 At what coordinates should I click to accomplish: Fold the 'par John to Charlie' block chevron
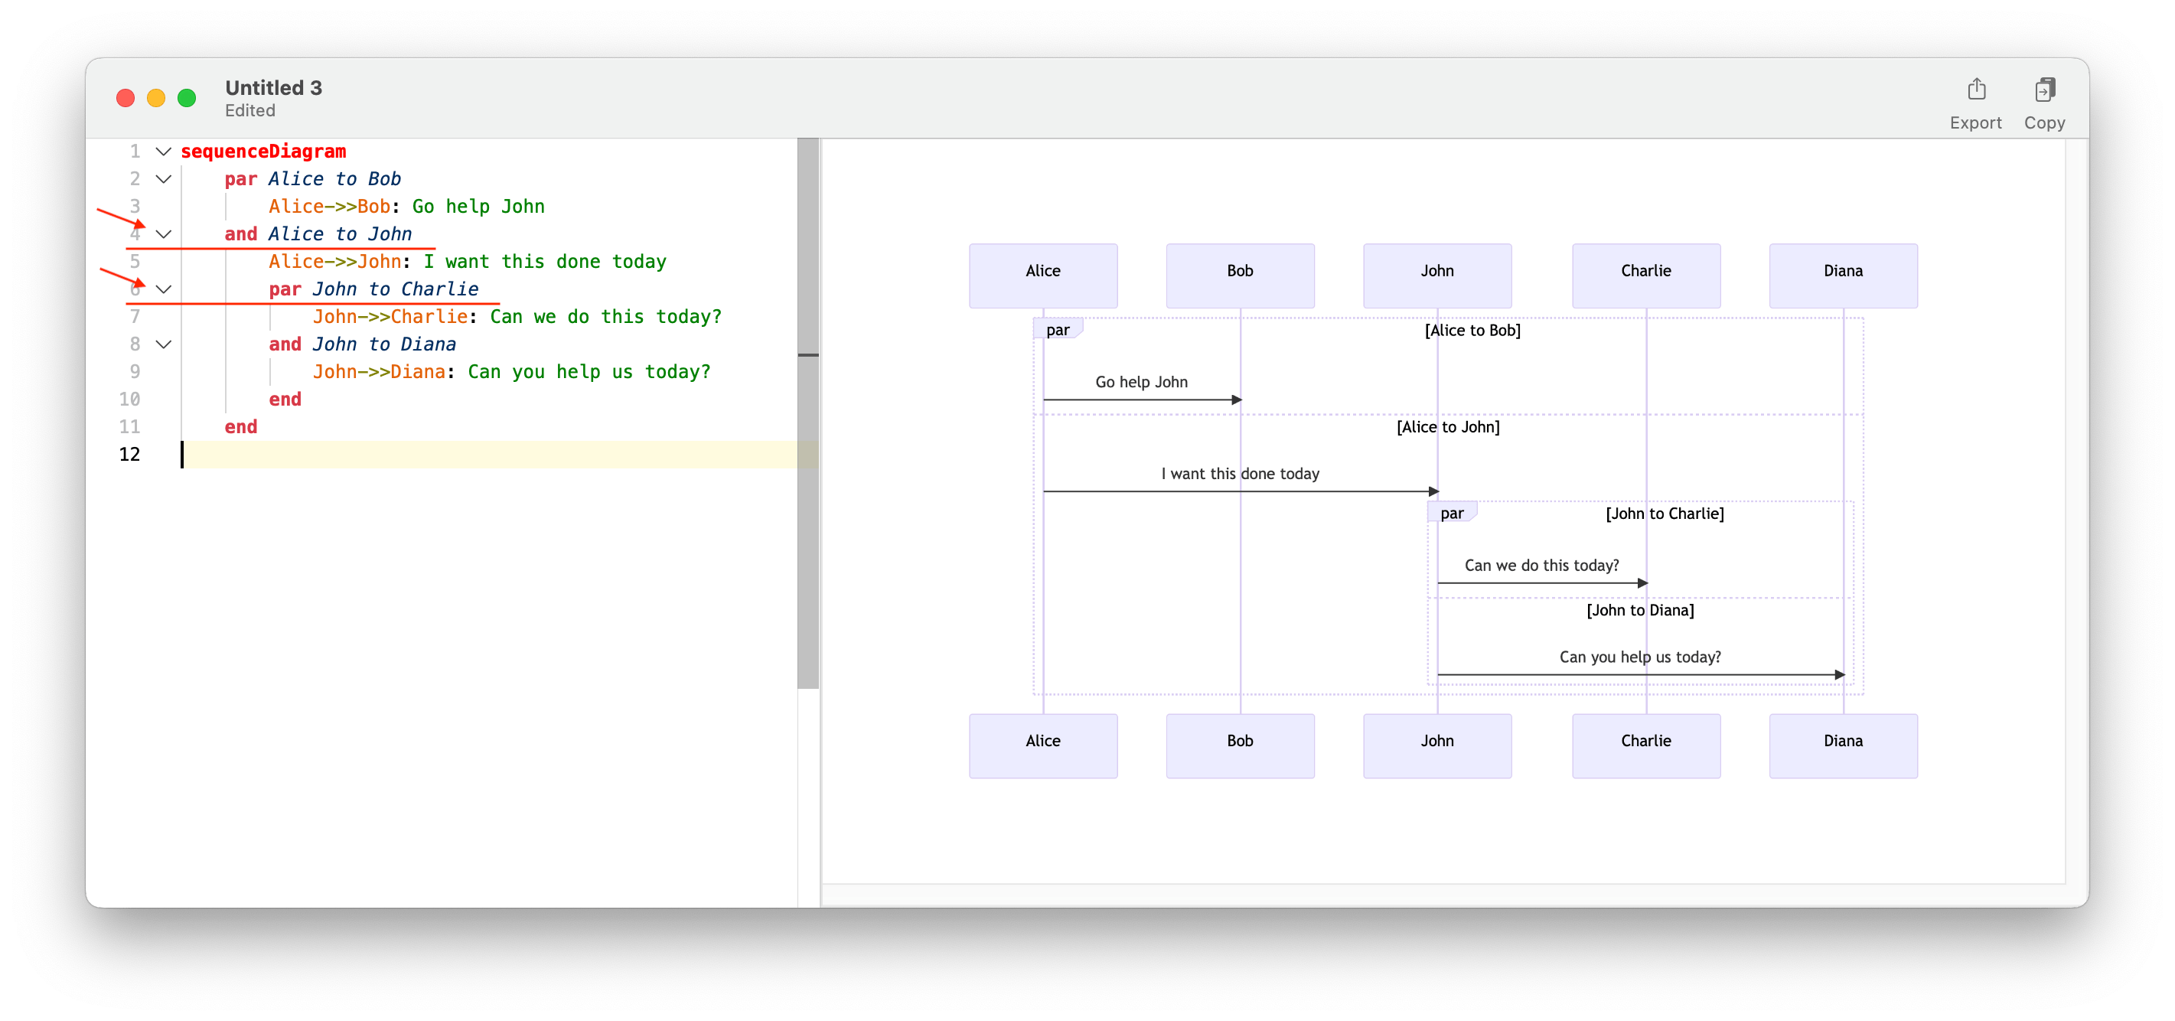point(164,289)
